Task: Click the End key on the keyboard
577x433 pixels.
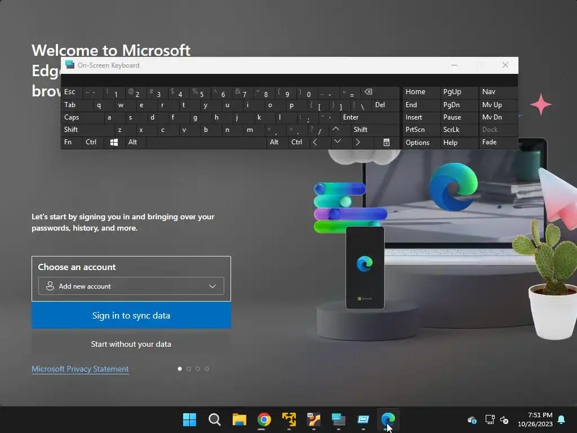Action: tap(421, 105)
